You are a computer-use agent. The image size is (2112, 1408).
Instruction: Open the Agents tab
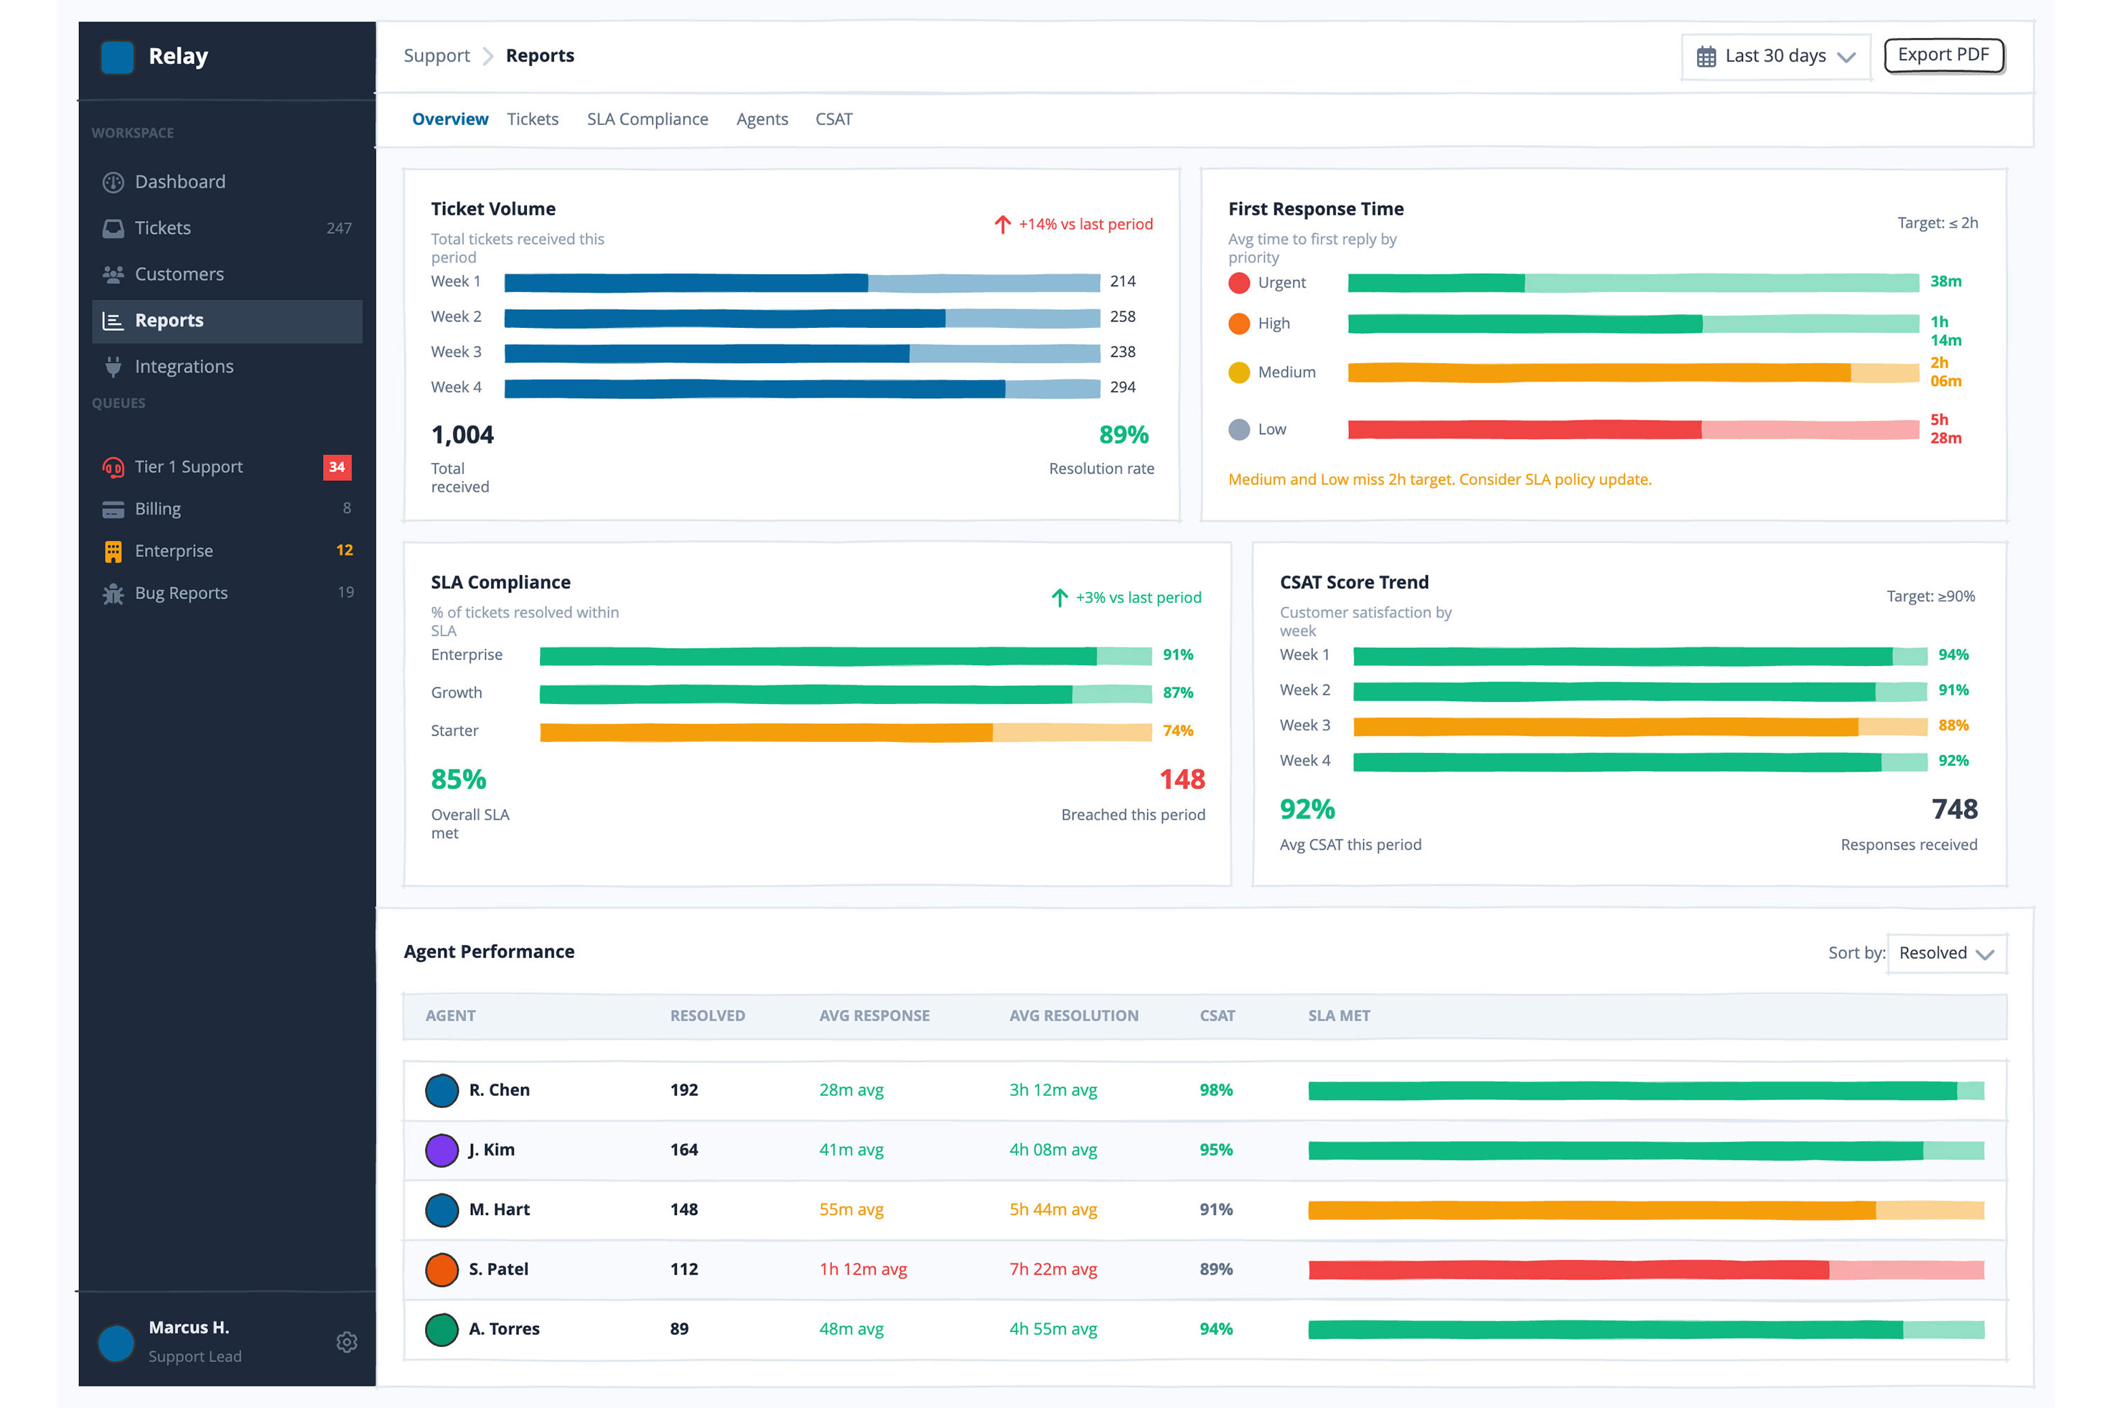pyautogui.click(x=762, y=119)
